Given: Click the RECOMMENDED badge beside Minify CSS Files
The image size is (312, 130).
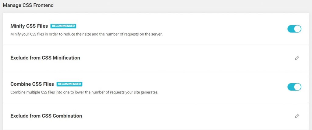Looking at the screenshot, I should [63, 26].
